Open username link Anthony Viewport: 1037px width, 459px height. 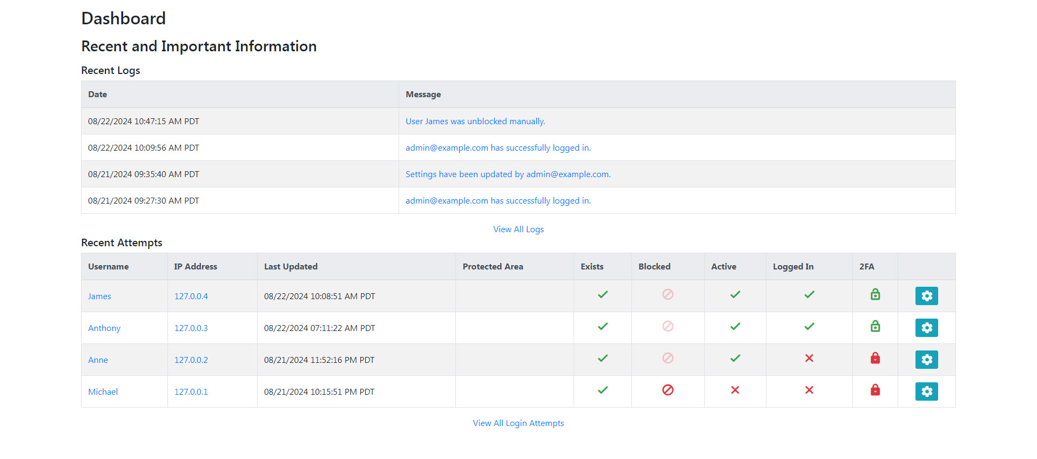coord(104,328)
